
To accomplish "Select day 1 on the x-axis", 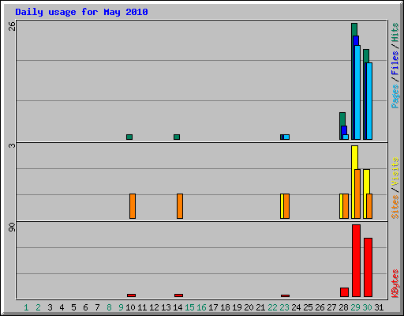I will [x=26, y=307].
